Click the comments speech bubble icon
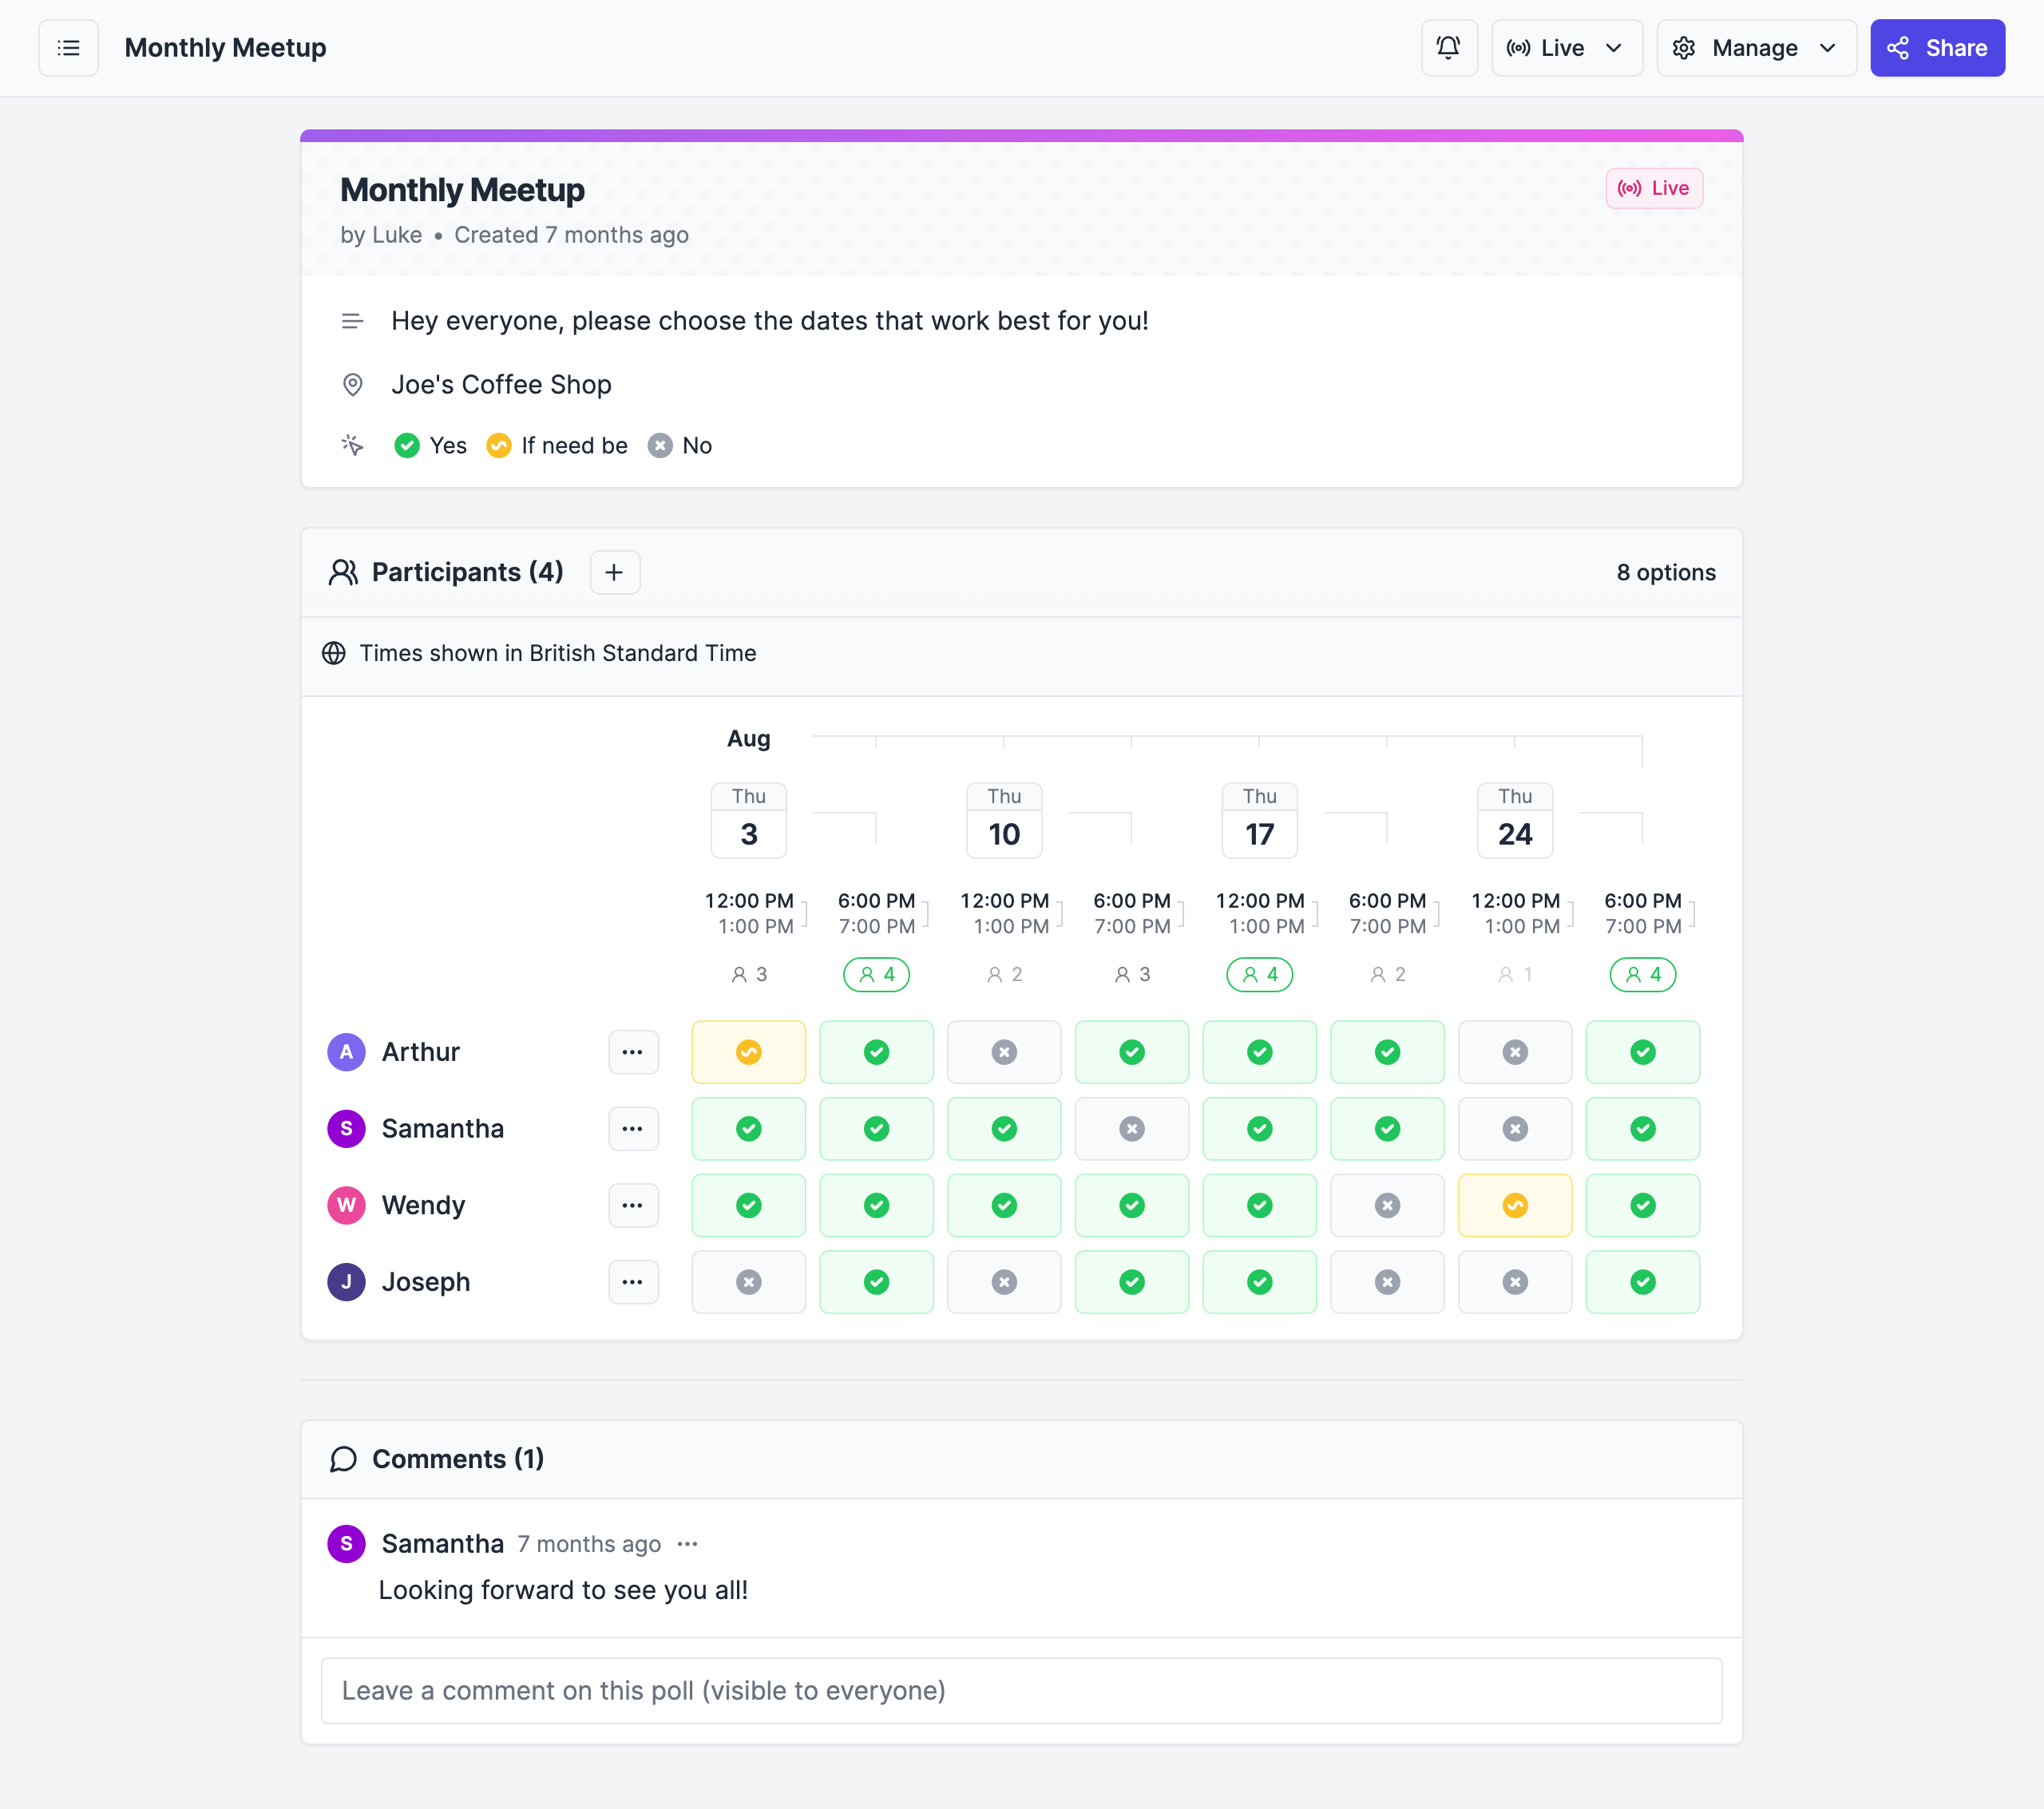 [x=343, y=1460]
